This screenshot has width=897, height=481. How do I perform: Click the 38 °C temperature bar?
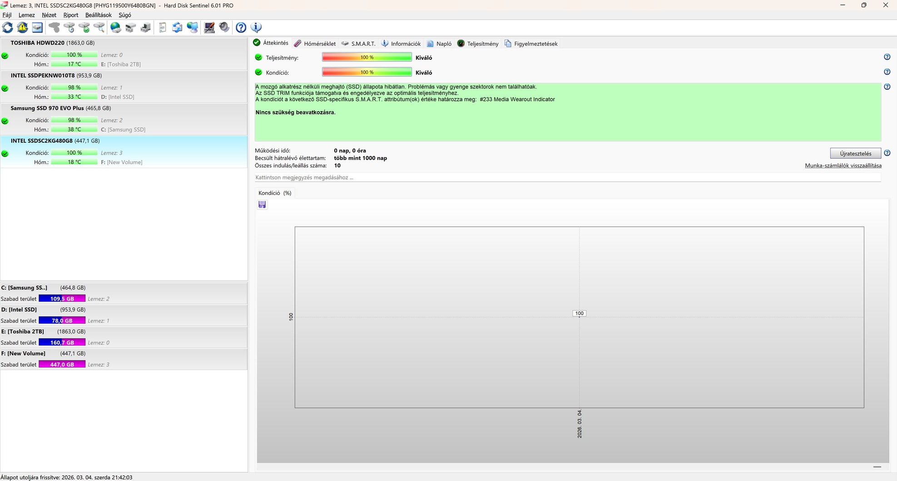(74, 129)
